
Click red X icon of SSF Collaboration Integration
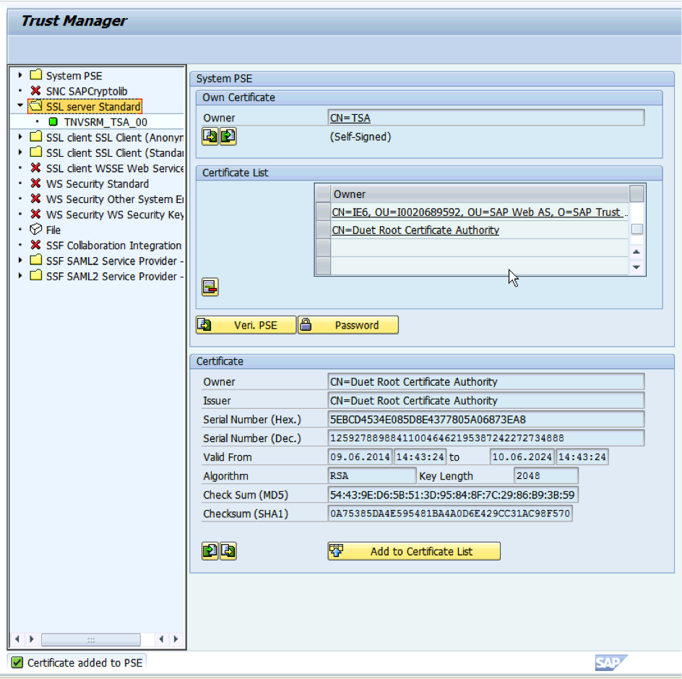(x=35, y=246)
